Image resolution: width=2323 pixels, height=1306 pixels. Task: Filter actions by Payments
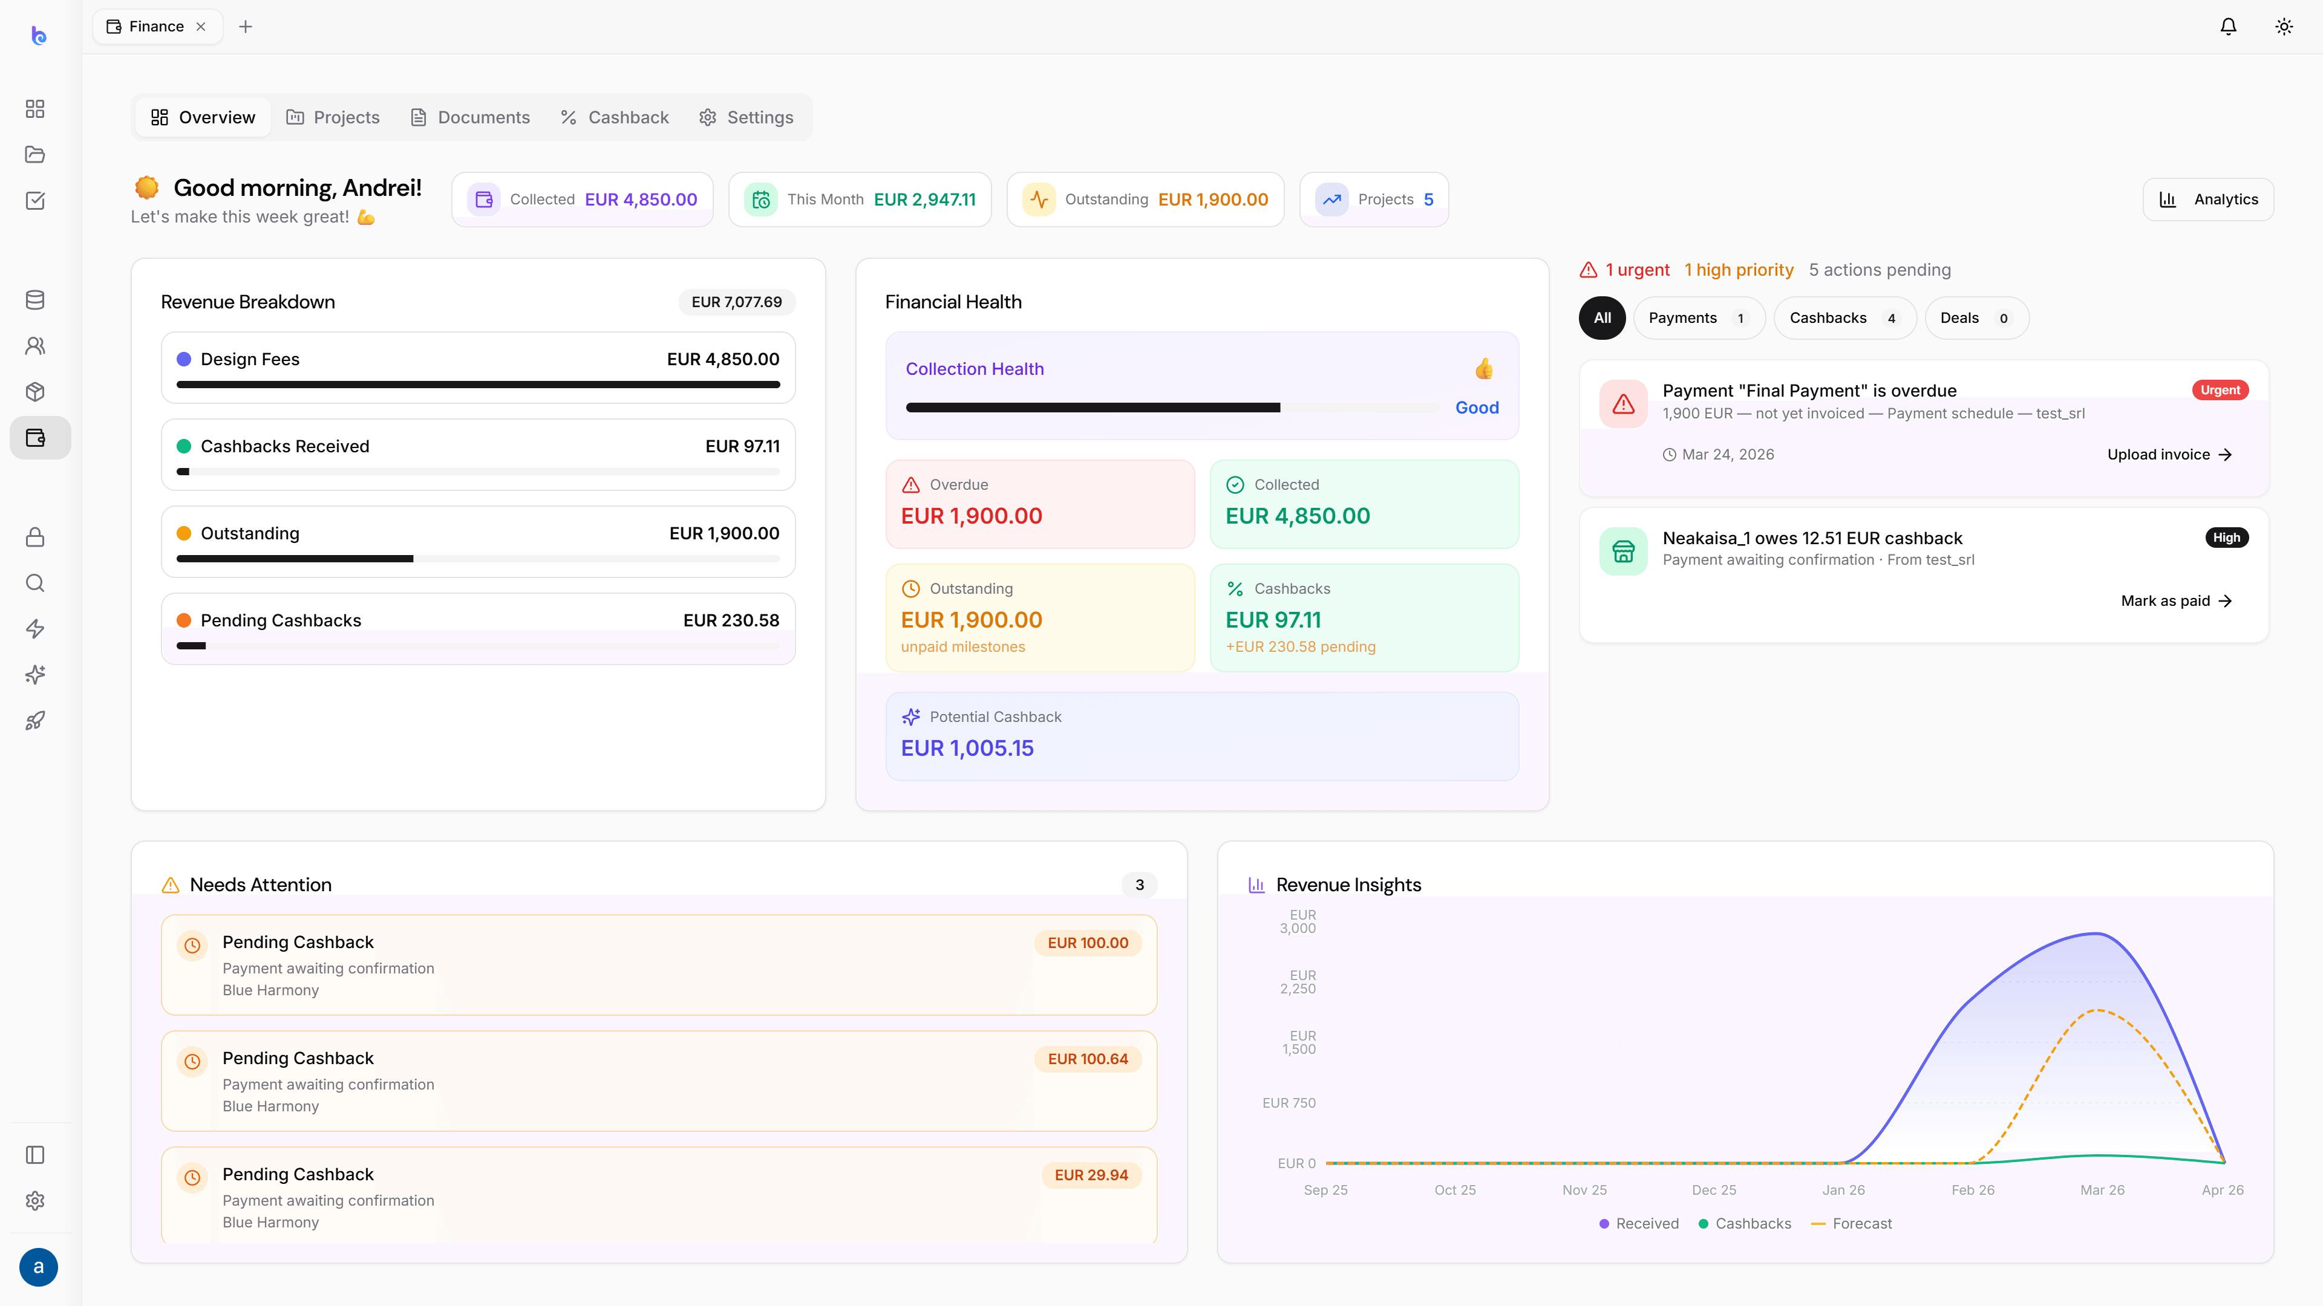[x=1699, y=318]
